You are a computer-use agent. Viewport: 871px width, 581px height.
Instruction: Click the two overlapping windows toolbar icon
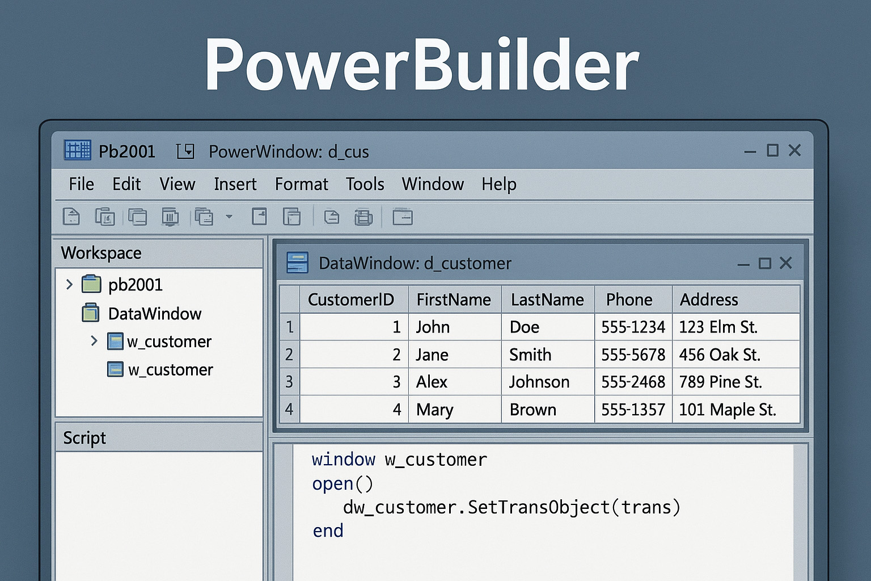(137, 217)
